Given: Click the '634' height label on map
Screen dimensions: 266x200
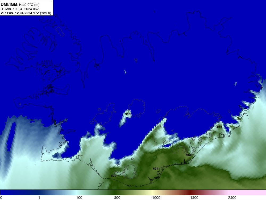Looking at the screenshot, I should pos(156,169).
